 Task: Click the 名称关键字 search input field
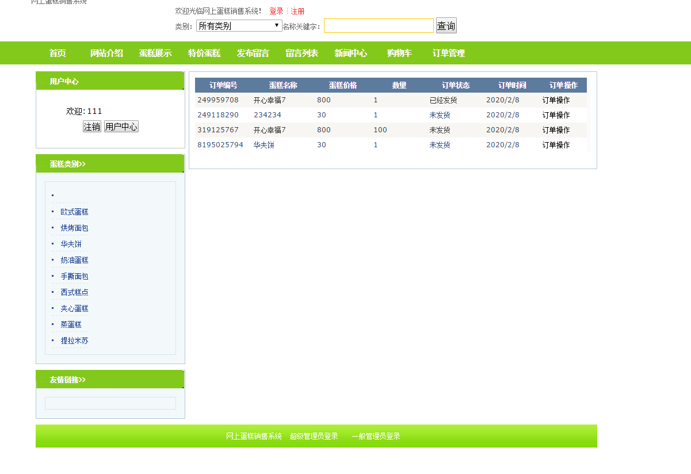(x=379, y=26)
